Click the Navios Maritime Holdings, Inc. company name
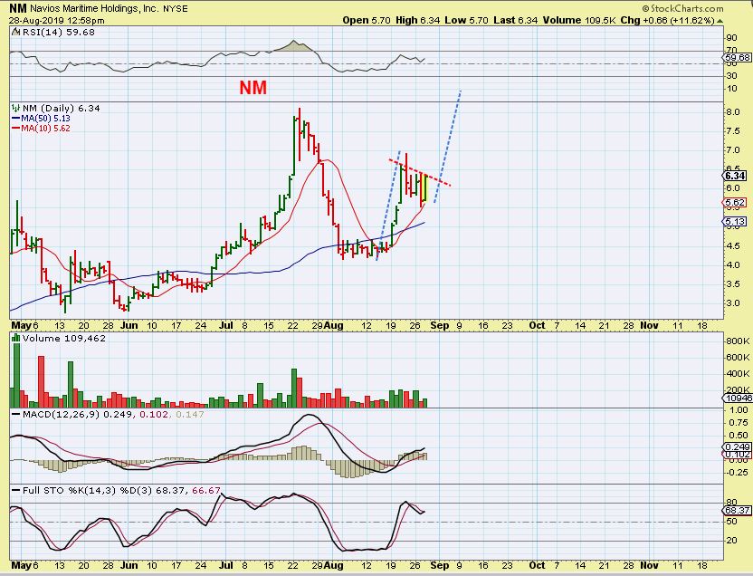This screenshot has height=576, width=753. point(94,8)
